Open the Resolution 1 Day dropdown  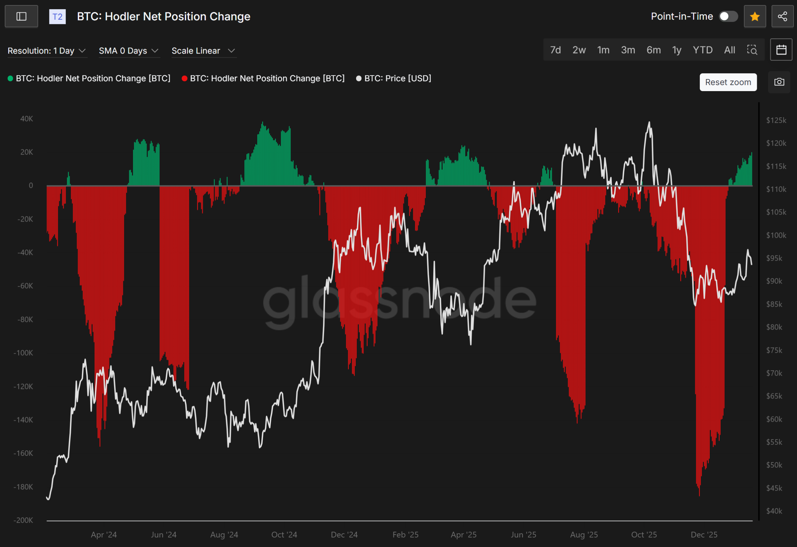(47, 51)
